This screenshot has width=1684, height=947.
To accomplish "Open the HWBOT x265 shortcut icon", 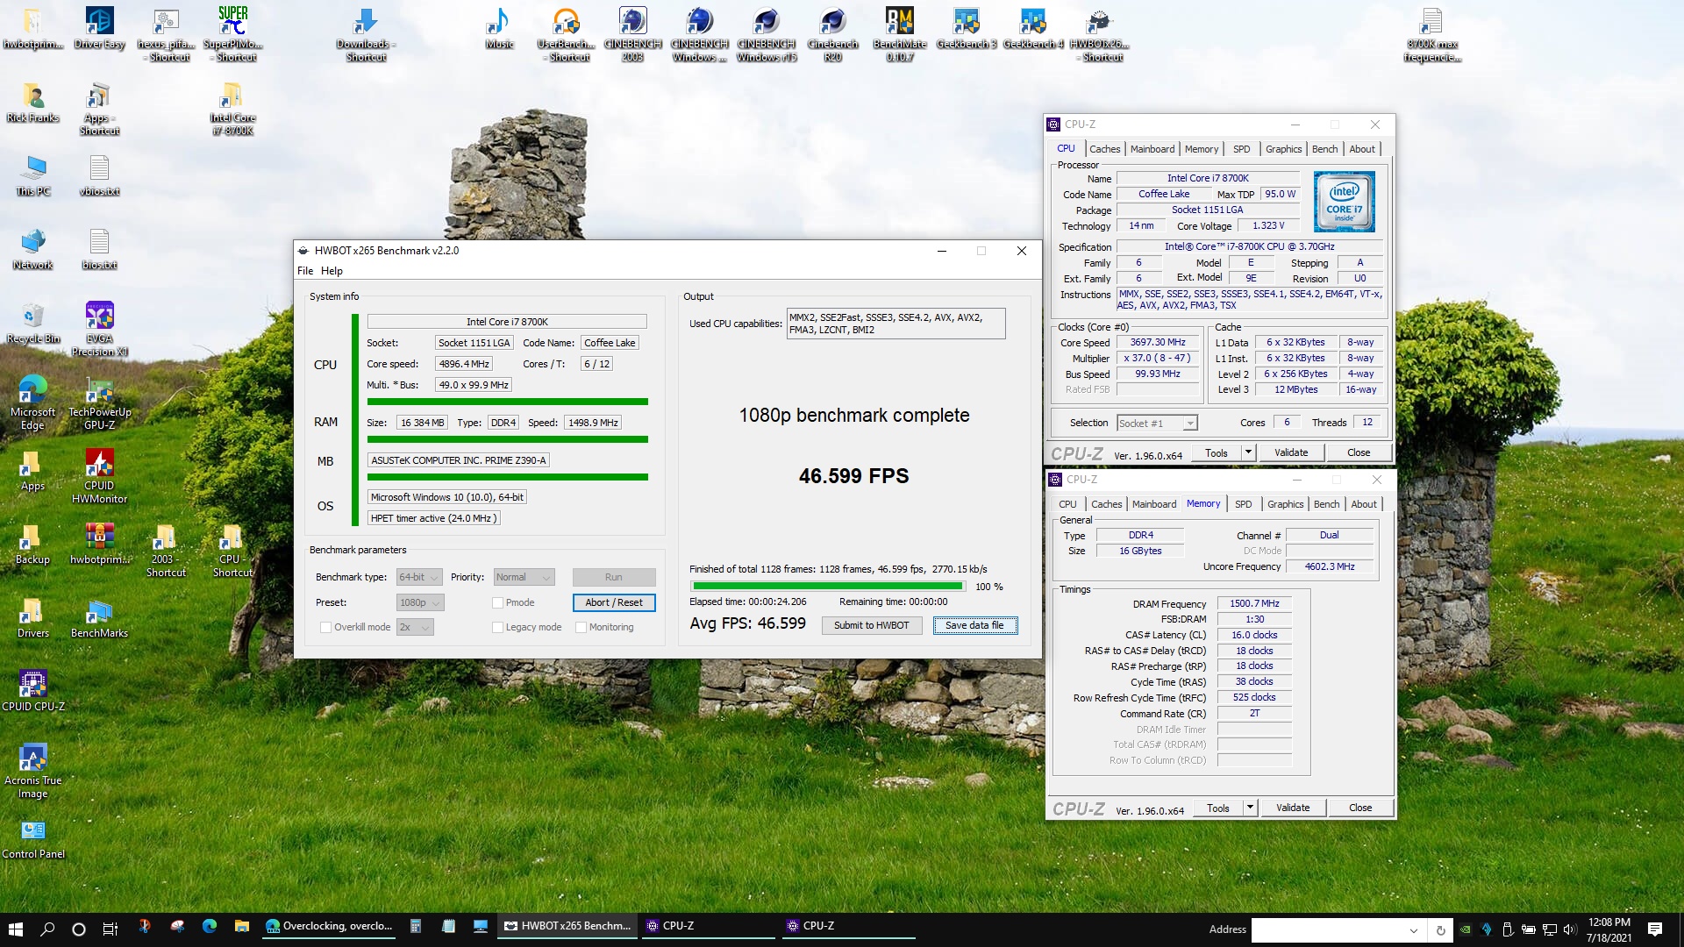I will point(1099,33).
